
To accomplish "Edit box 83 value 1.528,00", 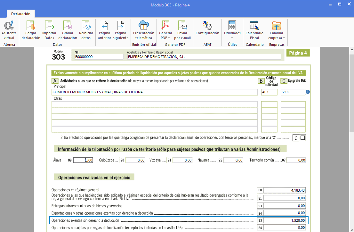I will [x=284, y=220].
